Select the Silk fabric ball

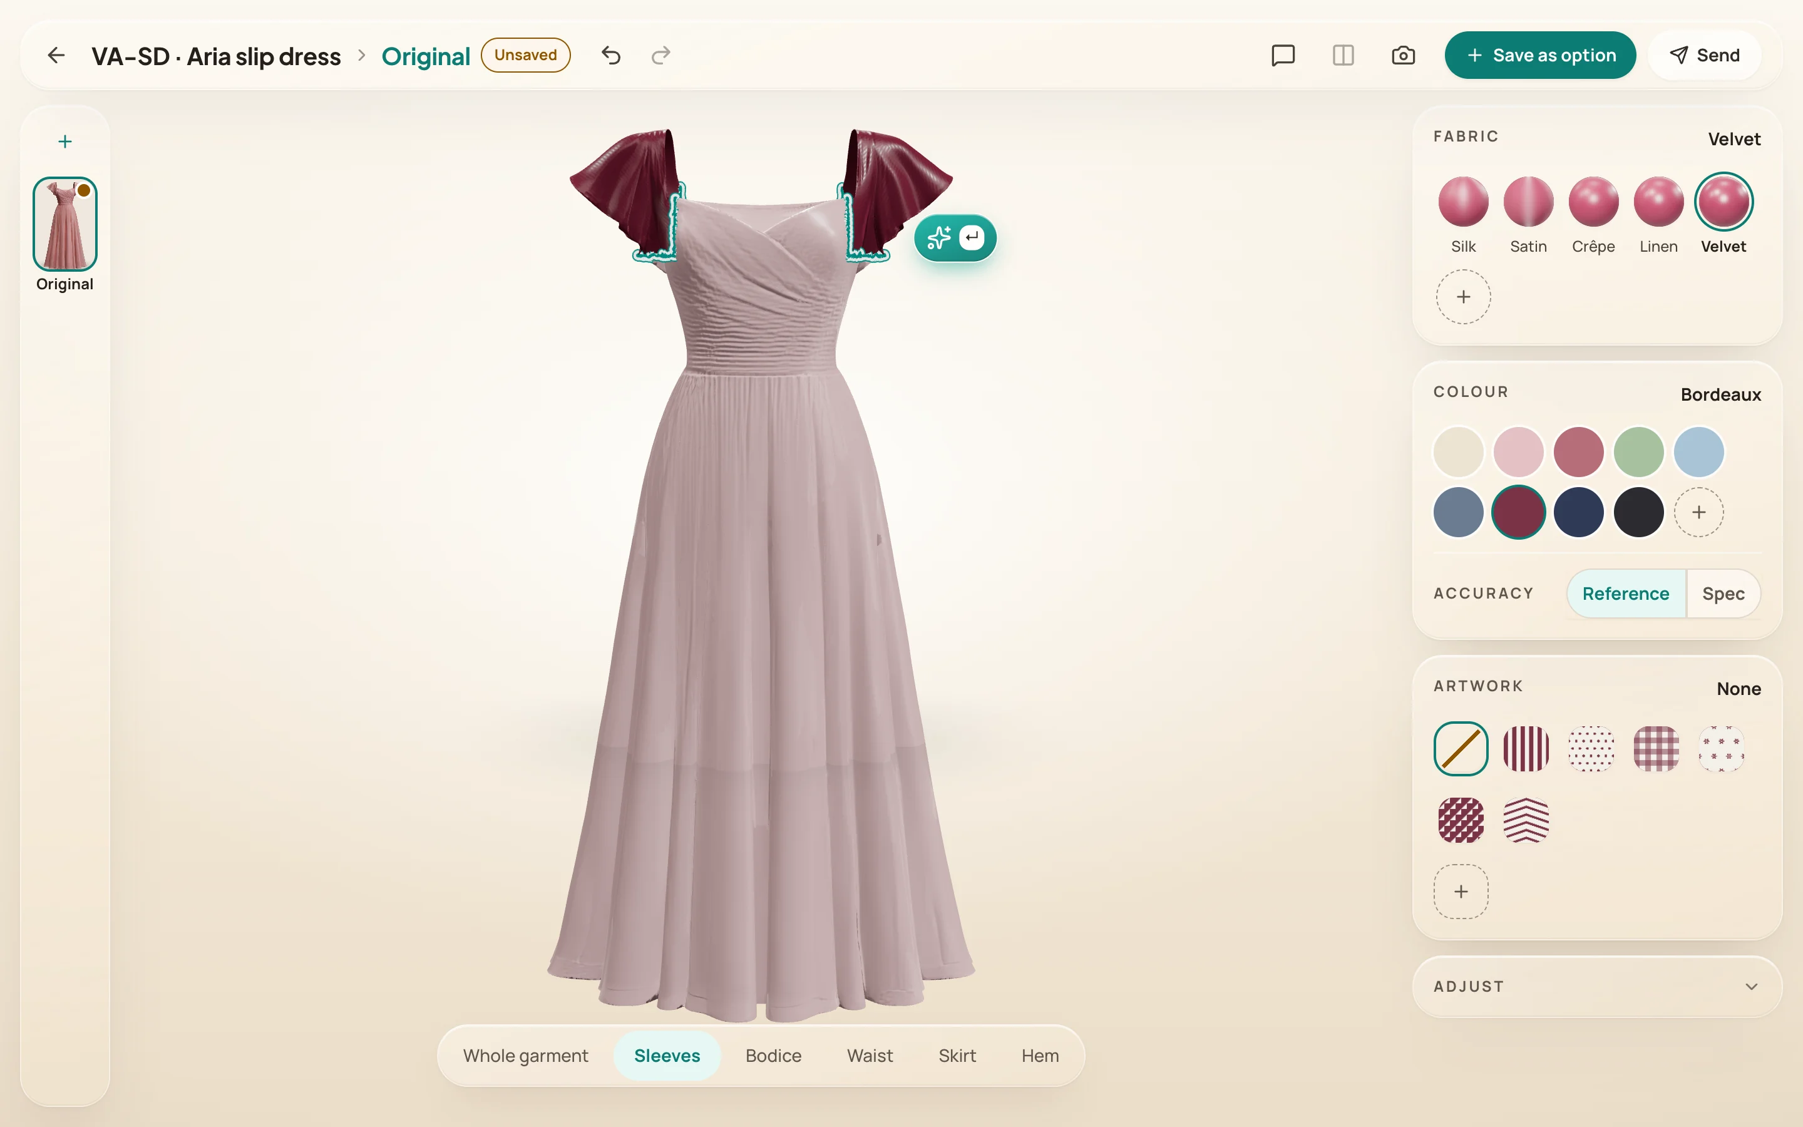tap(1463, 201)
